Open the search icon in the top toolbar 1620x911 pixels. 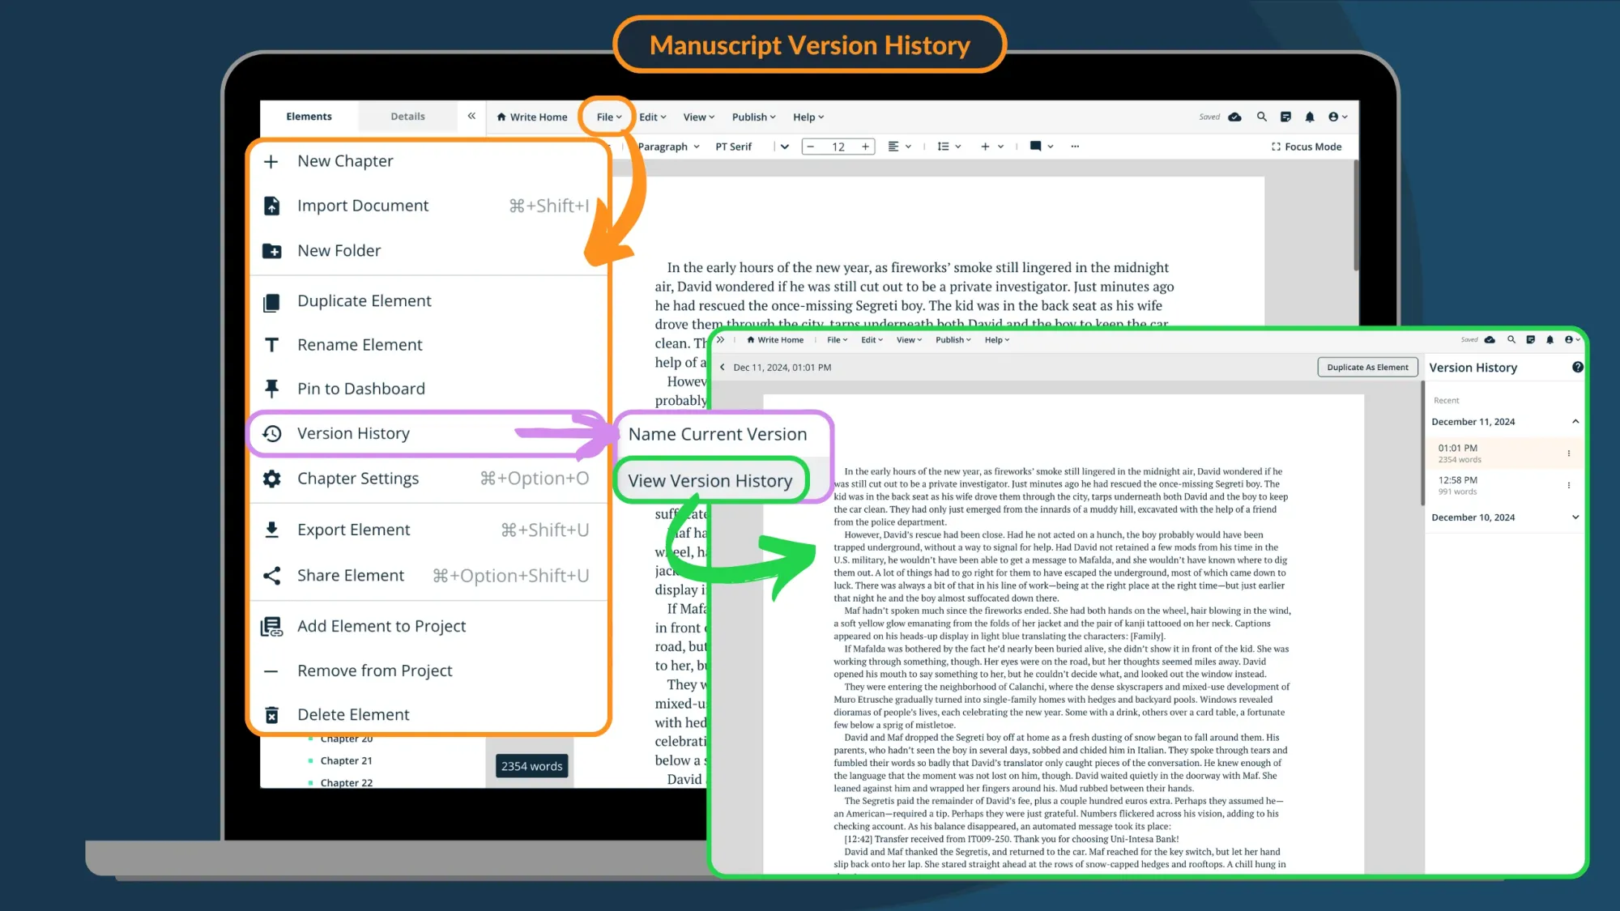tap(1262, 117)
